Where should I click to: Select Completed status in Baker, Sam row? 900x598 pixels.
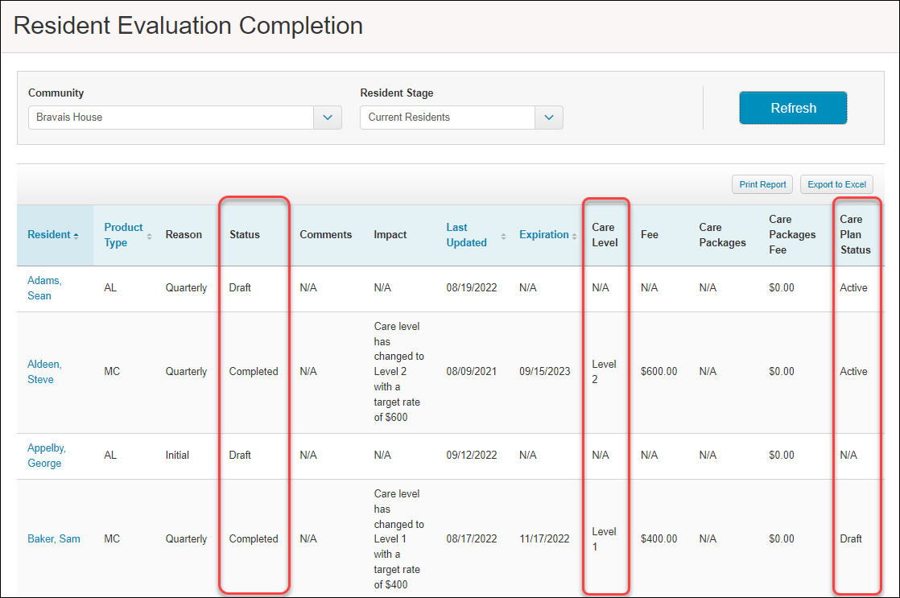[253, 539]
